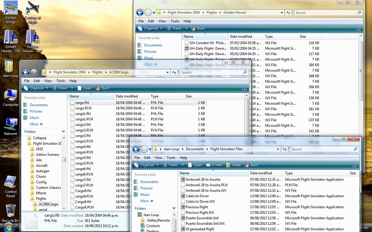Open File menu in AC500Cargo window

27,81
